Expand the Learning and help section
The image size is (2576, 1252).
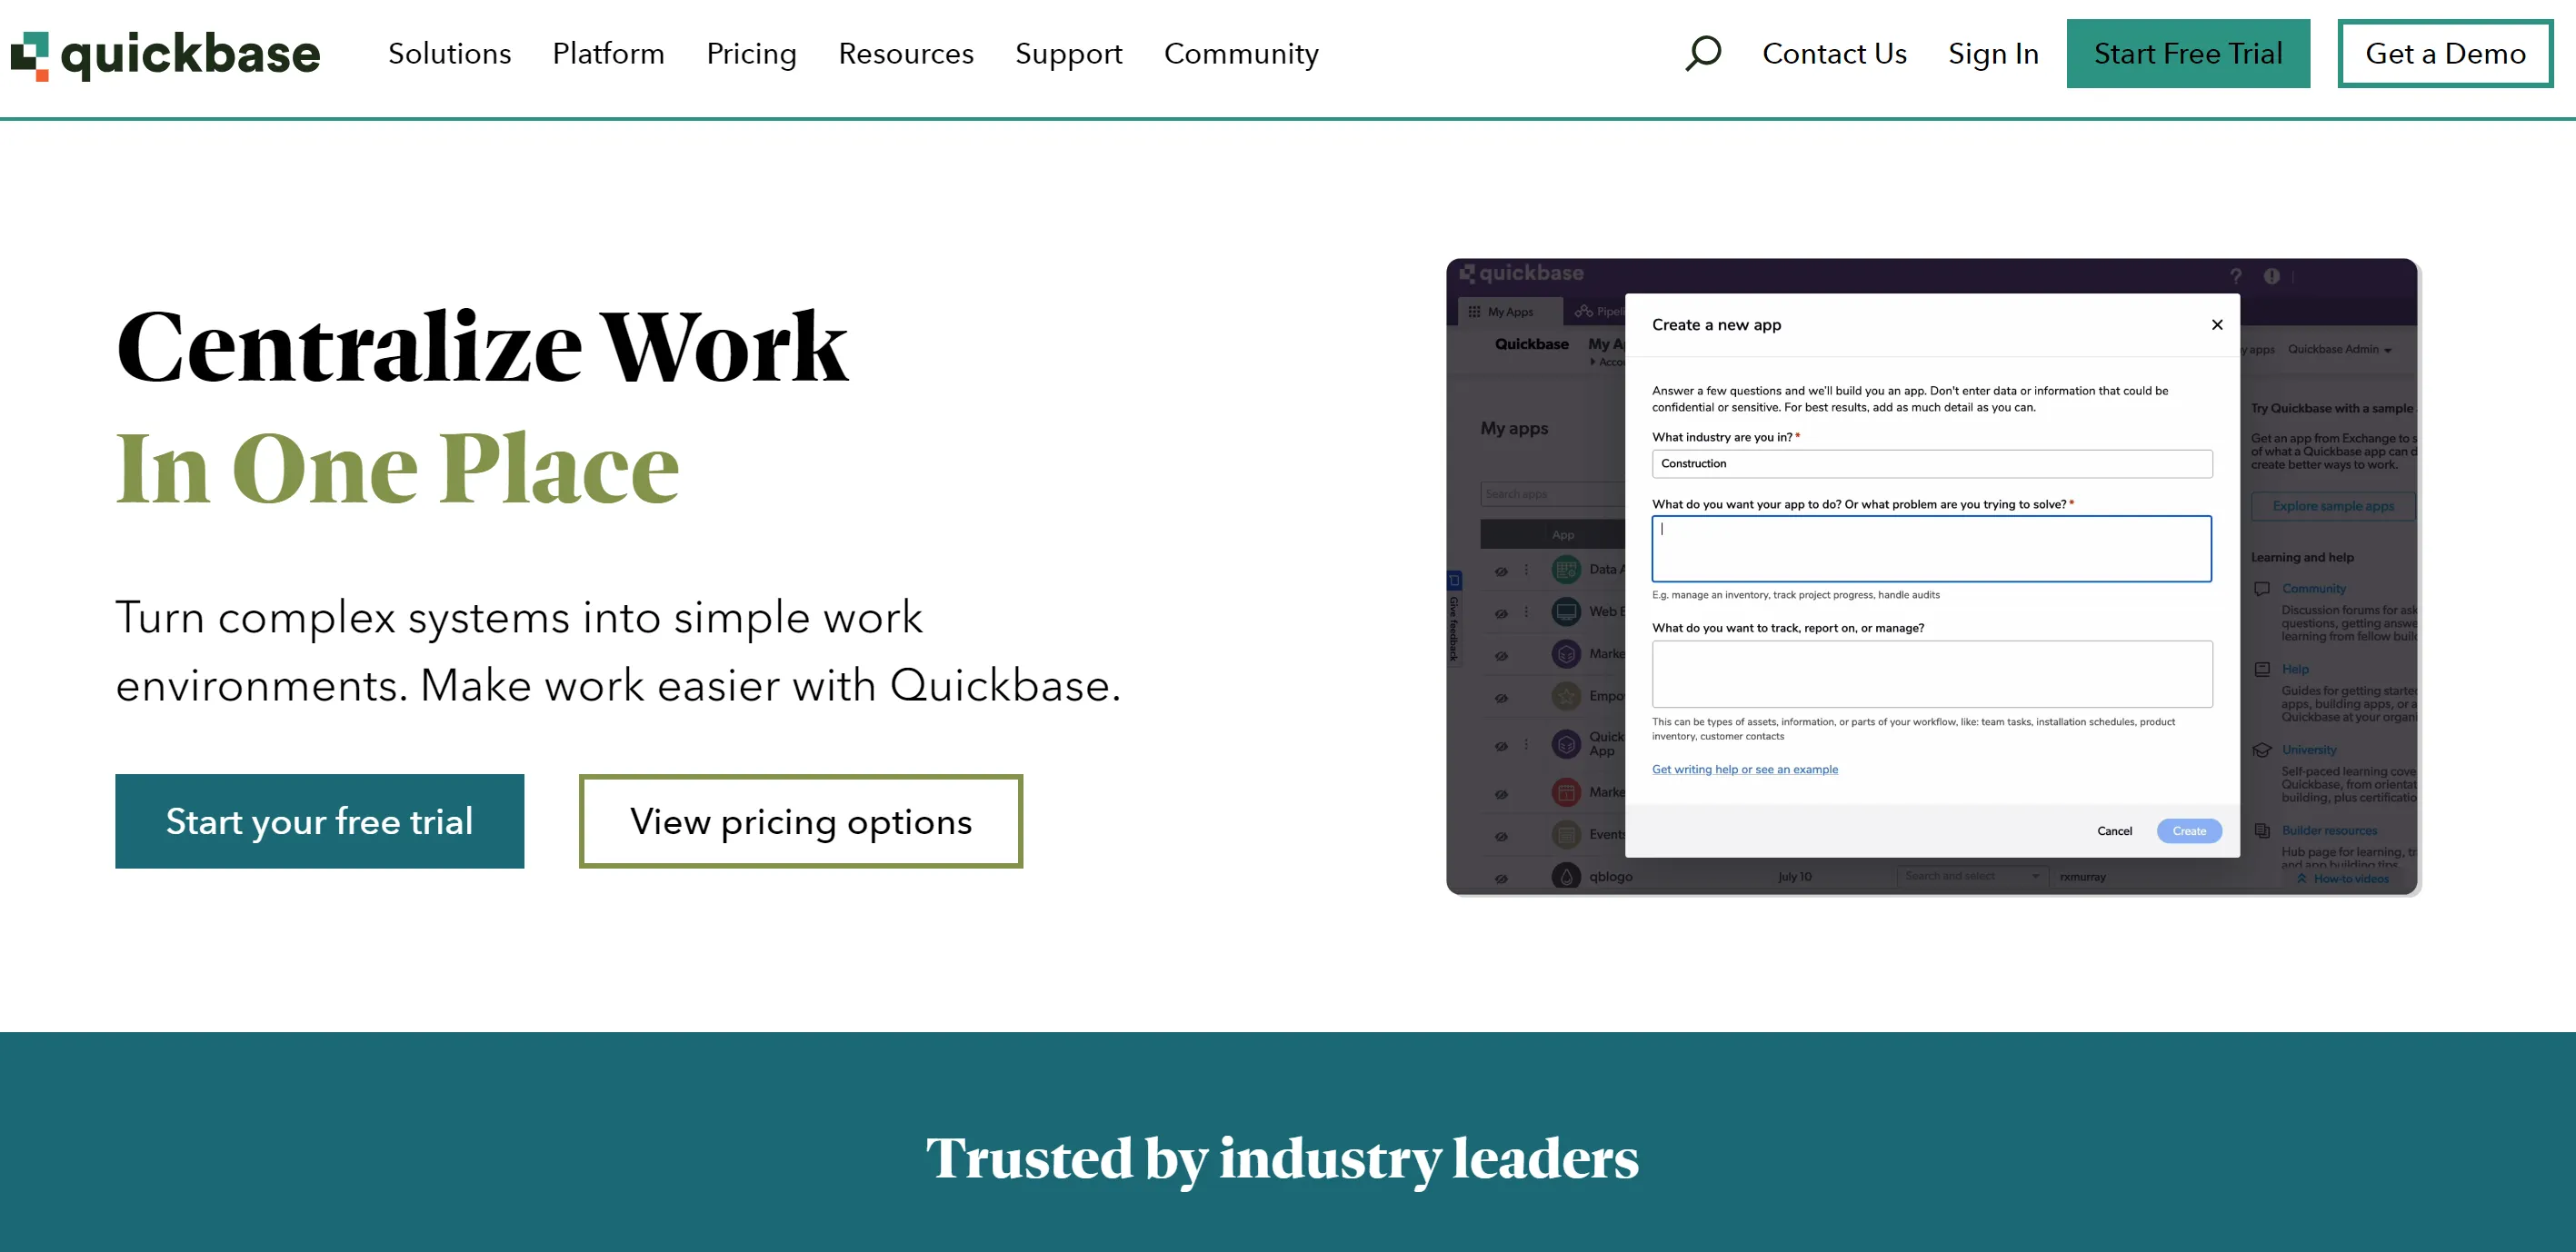point(2308,559)
